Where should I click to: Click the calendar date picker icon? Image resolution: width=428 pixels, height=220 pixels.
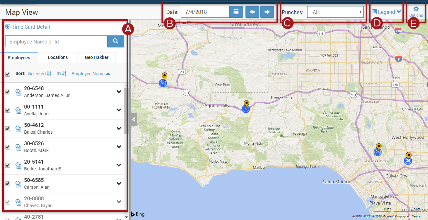[x=236, y=12]
